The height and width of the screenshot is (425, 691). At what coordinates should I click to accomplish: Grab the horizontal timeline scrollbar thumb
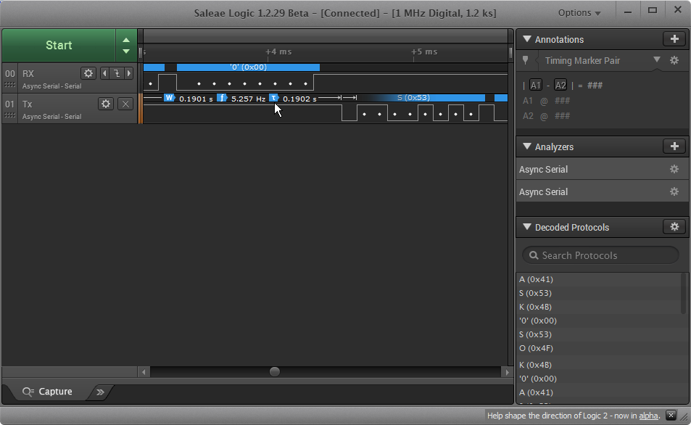[x=275, y=371]
